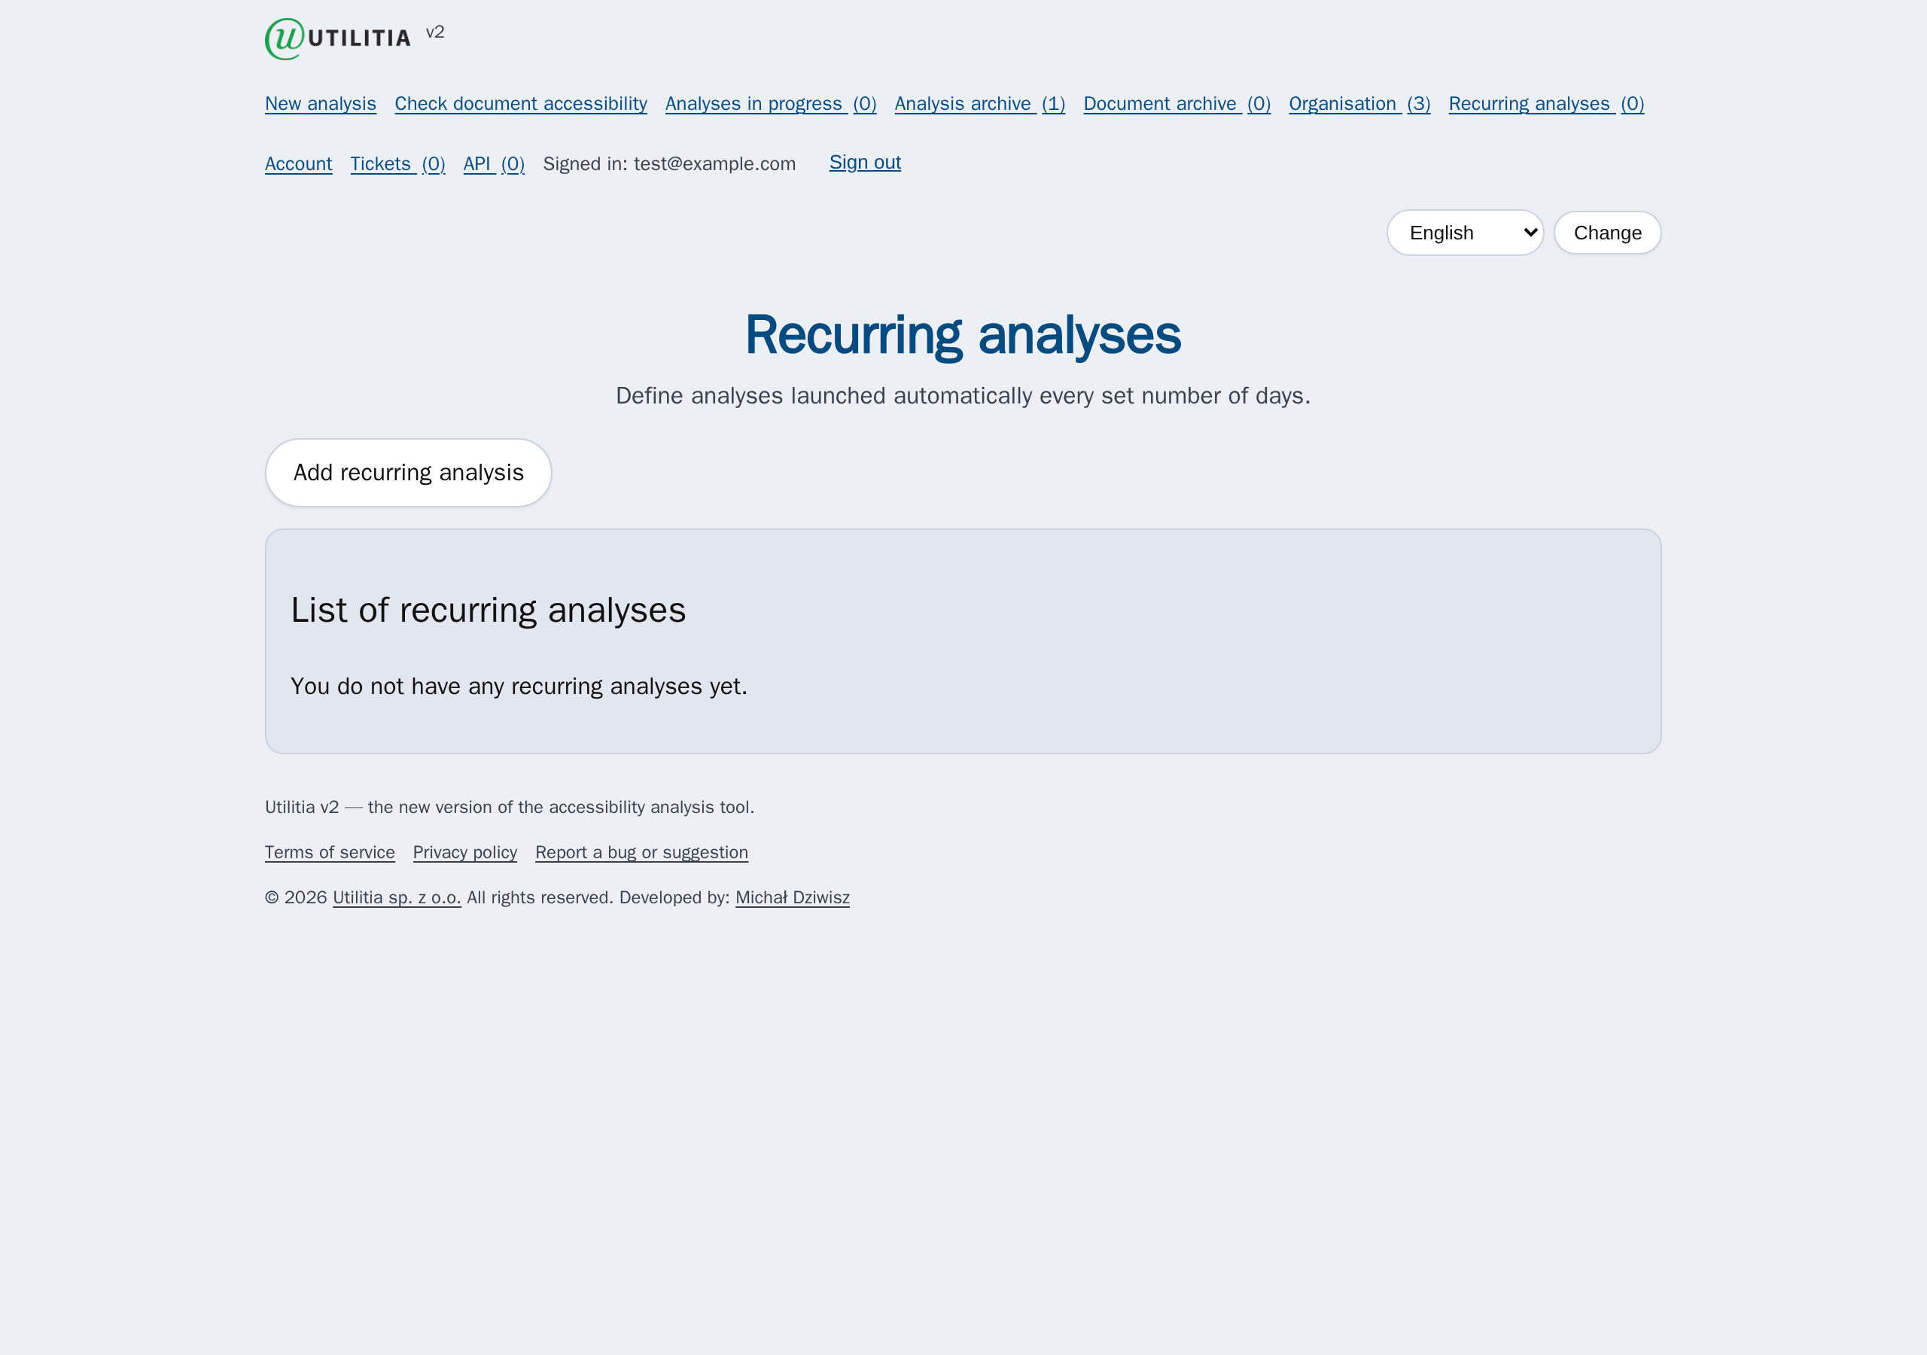Click the Recurring analyses page heading
The width and height of the screenshot is (1927, 1355).
963,335
